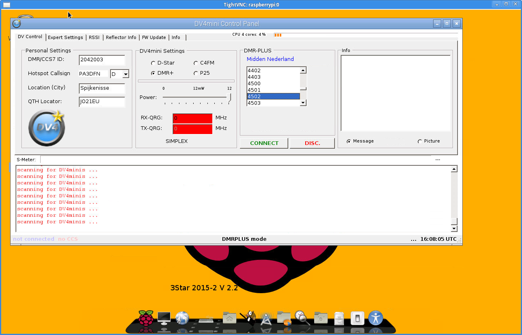Image resolution: width=522 pixels, height=335 pixels.
Task: Choose the Picture radio option
Action: (x=420, y=141)
